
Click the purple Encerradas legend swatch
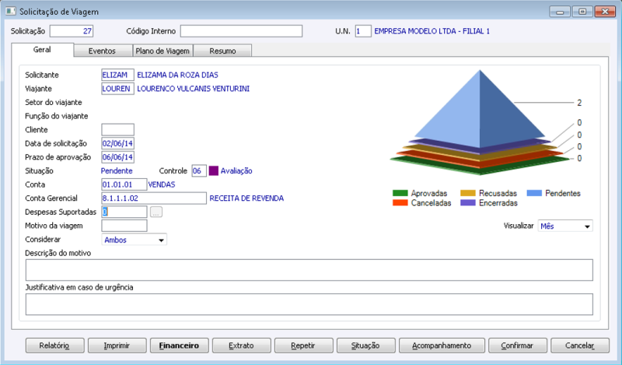coord(468,203)
